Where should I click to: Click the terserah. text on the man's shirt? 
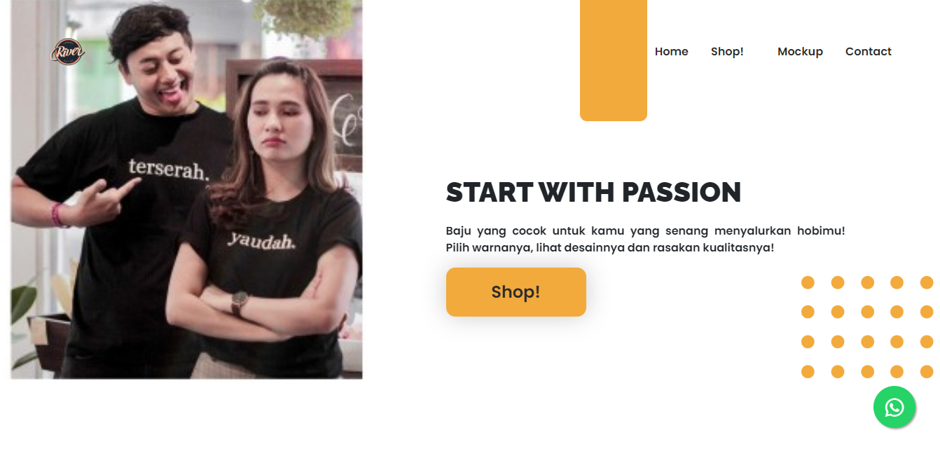point(169,169)
